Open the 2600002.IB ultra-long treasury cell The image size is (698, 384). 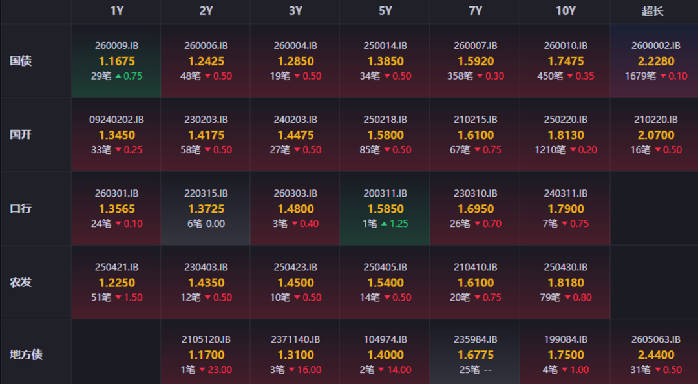pyautogui.click(x=654, y=61)
